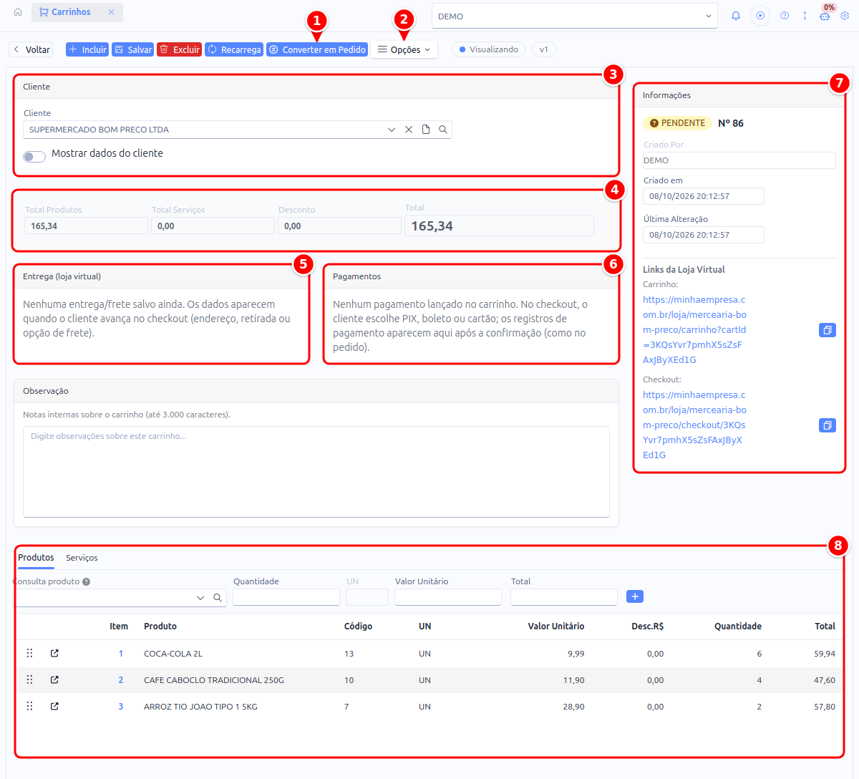Viewport: 859px width, 779px height.
Task: Grab the drag handle of ARROZ TIO JOAO row
Action: 29,706
